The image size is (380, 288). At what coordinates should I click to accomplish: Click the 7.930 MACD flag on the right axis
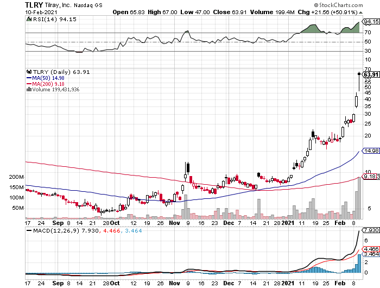point(371,230)
